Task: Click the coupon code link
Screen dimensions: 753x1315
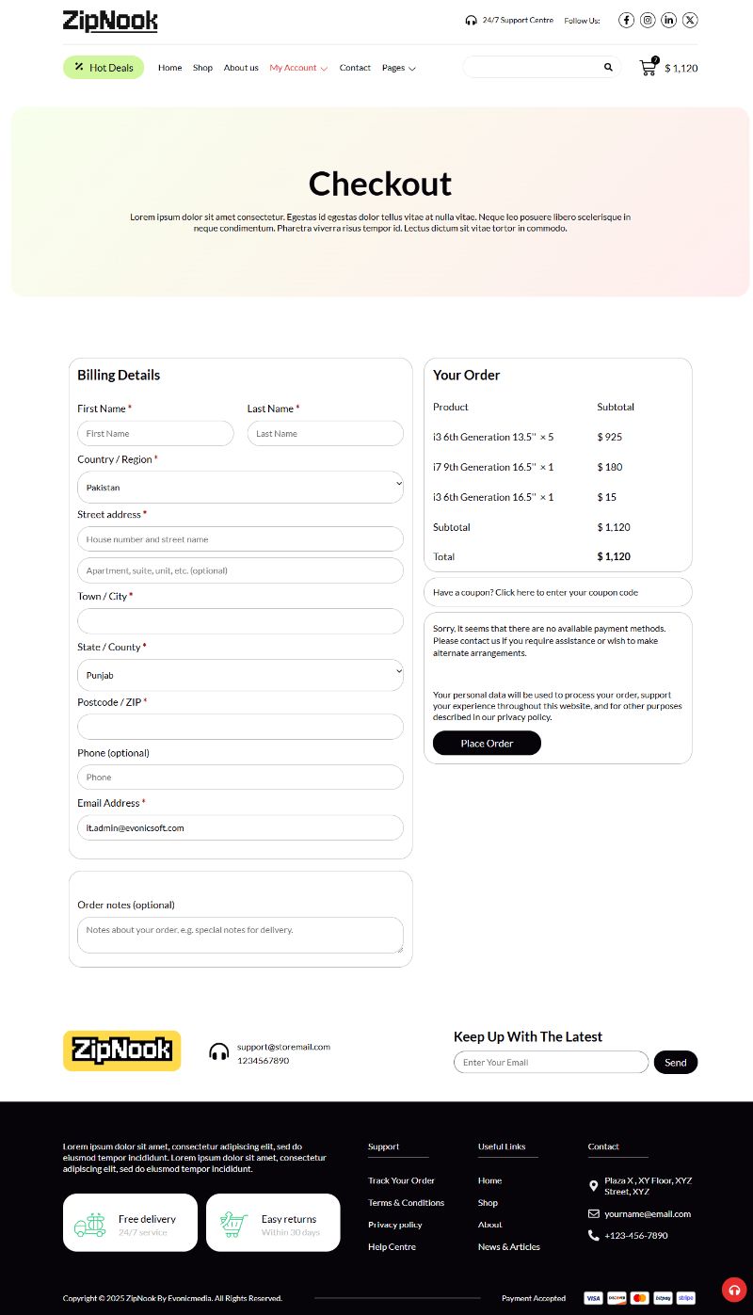Action: [x=536, y=592]
